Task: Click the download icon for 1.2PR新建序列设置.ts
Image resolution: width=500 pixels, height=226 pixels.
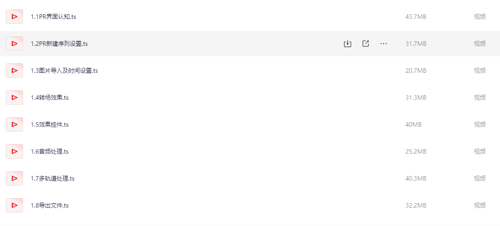Action: coord(348,44)
